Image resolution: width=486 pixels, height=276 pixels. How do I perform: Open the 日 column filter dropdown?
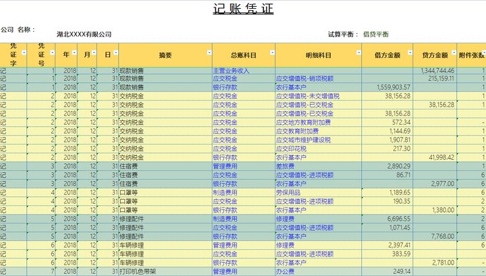pyautogui.click(x=115, y=53)
